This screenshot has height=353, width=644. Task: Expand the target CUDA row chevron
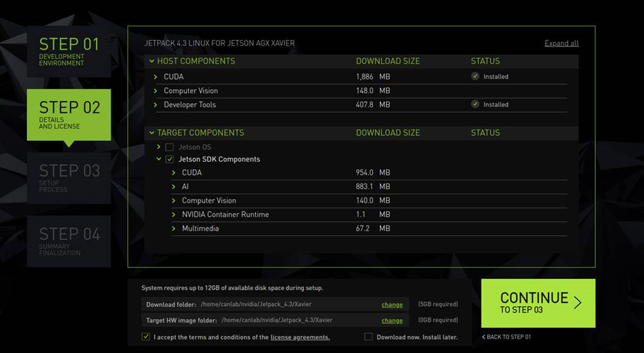pos(174,173)
